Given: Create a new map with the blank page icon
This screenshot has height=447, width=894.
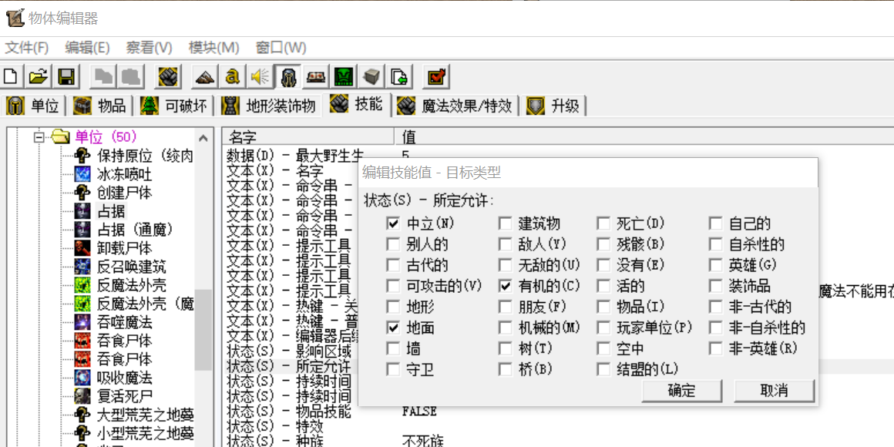Looking at the screenshot, I should point(12,76).
